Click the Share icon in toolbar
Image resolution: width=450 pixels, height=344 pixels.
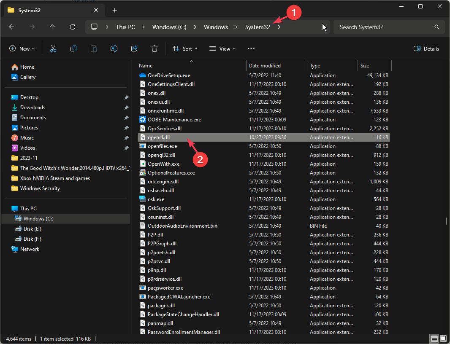pyautogui.click(x=134, y=49)
